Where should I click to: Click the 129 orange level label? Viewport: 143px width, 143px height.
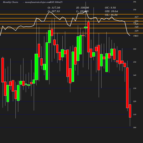(136, 31)
